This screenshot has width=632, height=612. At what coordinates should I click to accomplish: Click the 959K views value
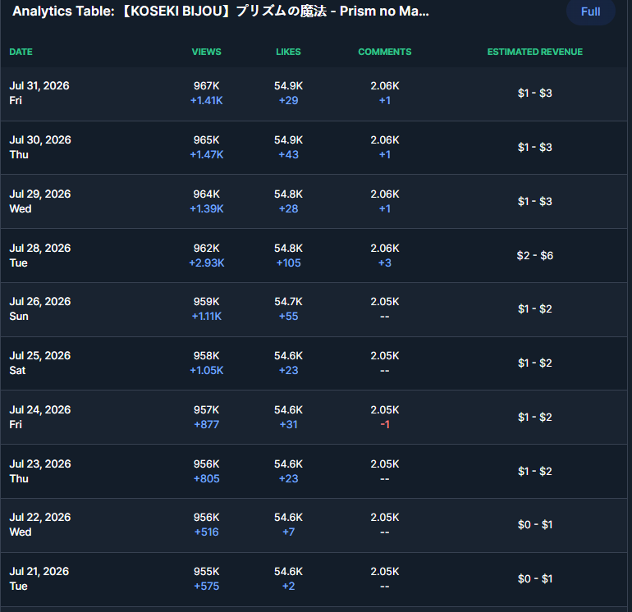click(206, 301)
